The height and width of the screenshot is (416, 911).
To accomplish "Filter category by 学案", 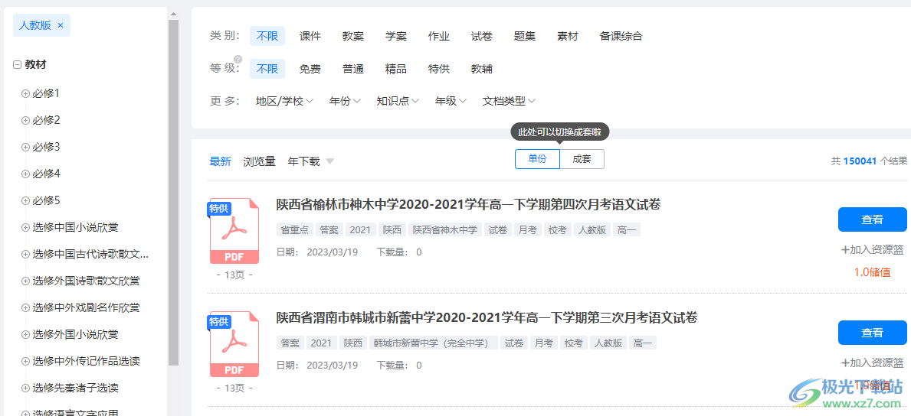I will tap(396, 36).
